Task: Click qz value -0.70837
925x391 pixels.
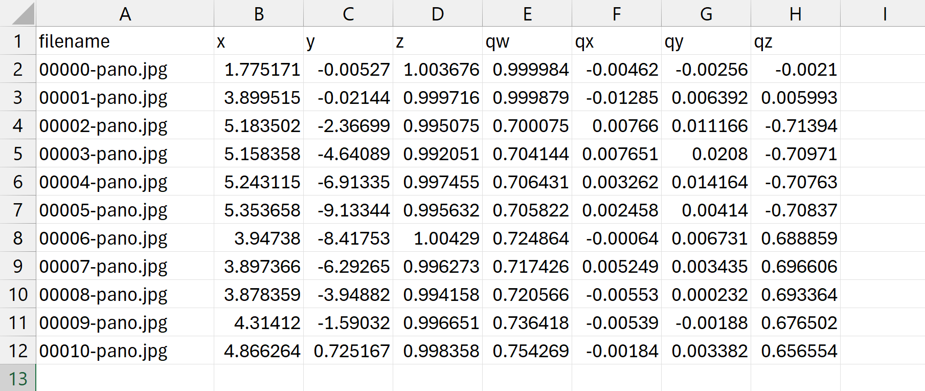Action: coord(796,209)
